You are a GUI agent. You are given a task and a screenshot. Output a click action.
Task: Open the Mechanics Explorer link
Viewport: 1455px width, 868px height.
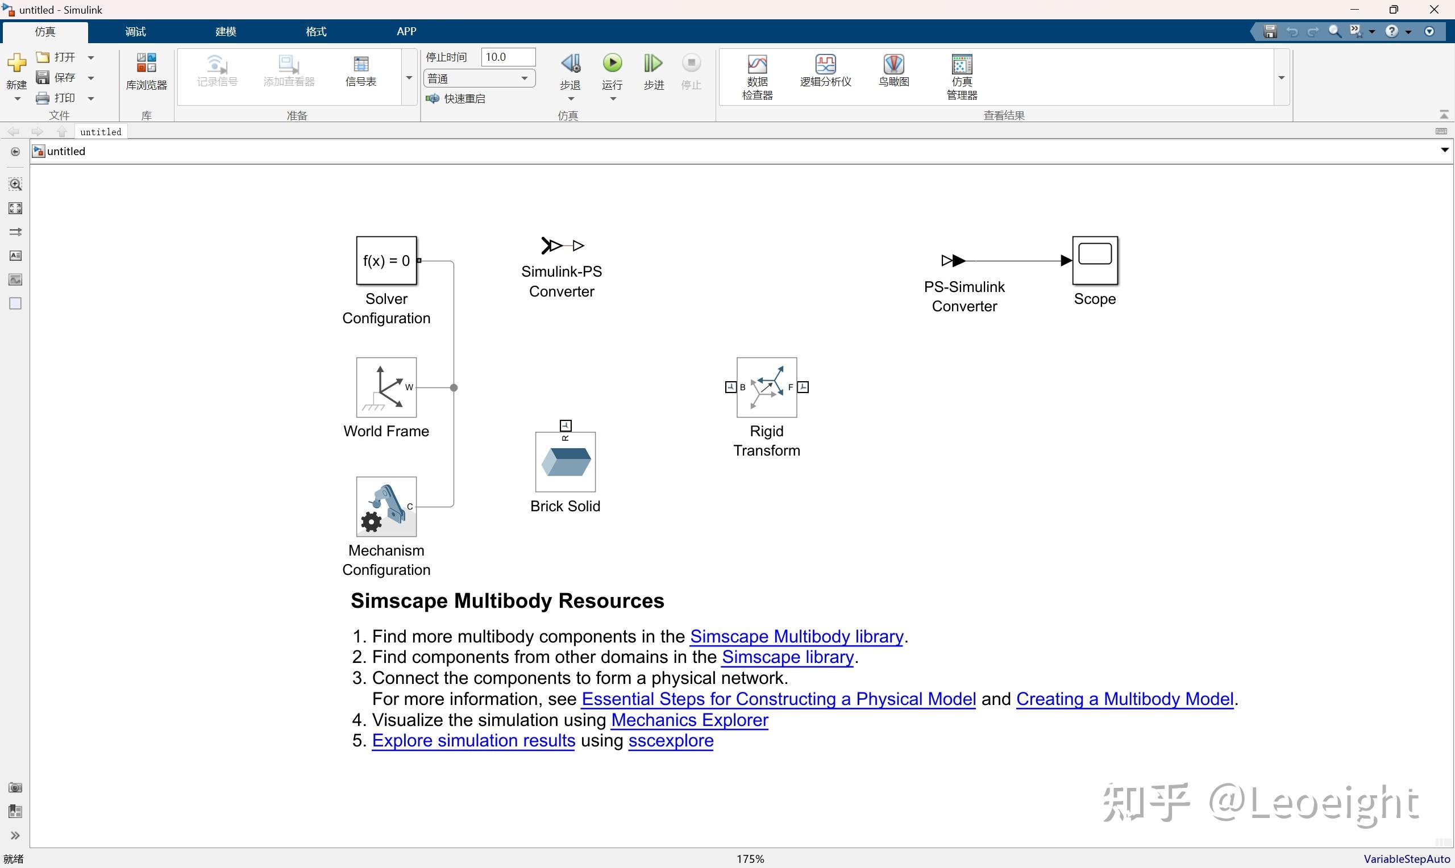tap(689, 719)
